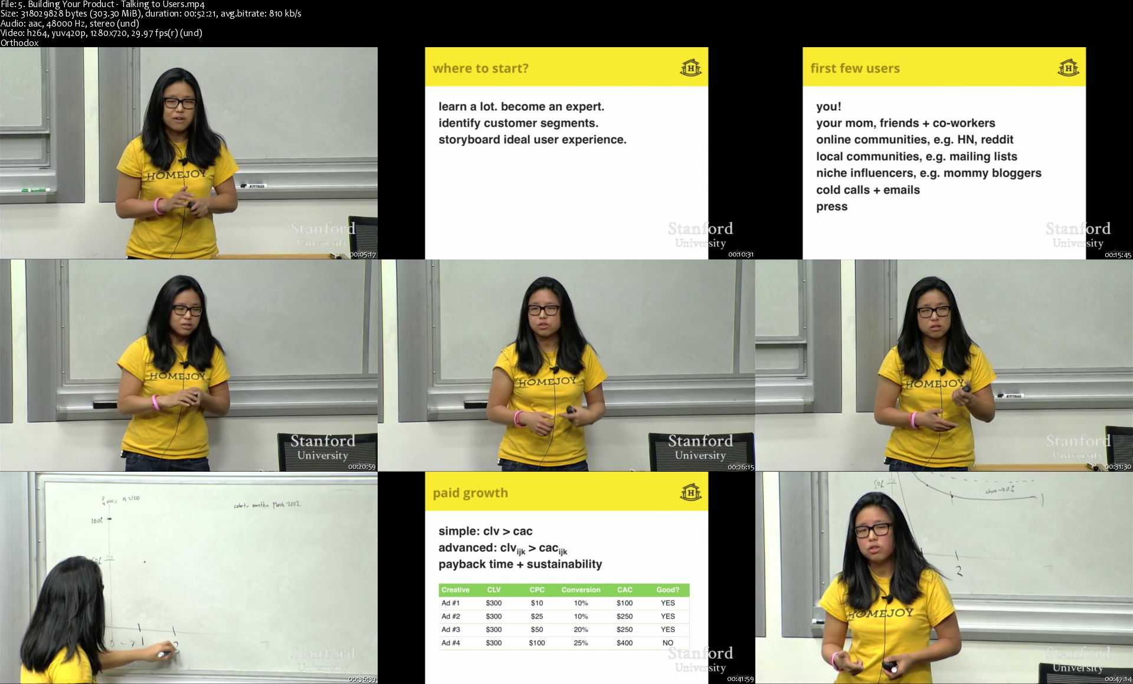This screenshot has width=1133, height=684.
Task: Click the 'Ad #4' table row label
Action: click(x=450, y=643)
